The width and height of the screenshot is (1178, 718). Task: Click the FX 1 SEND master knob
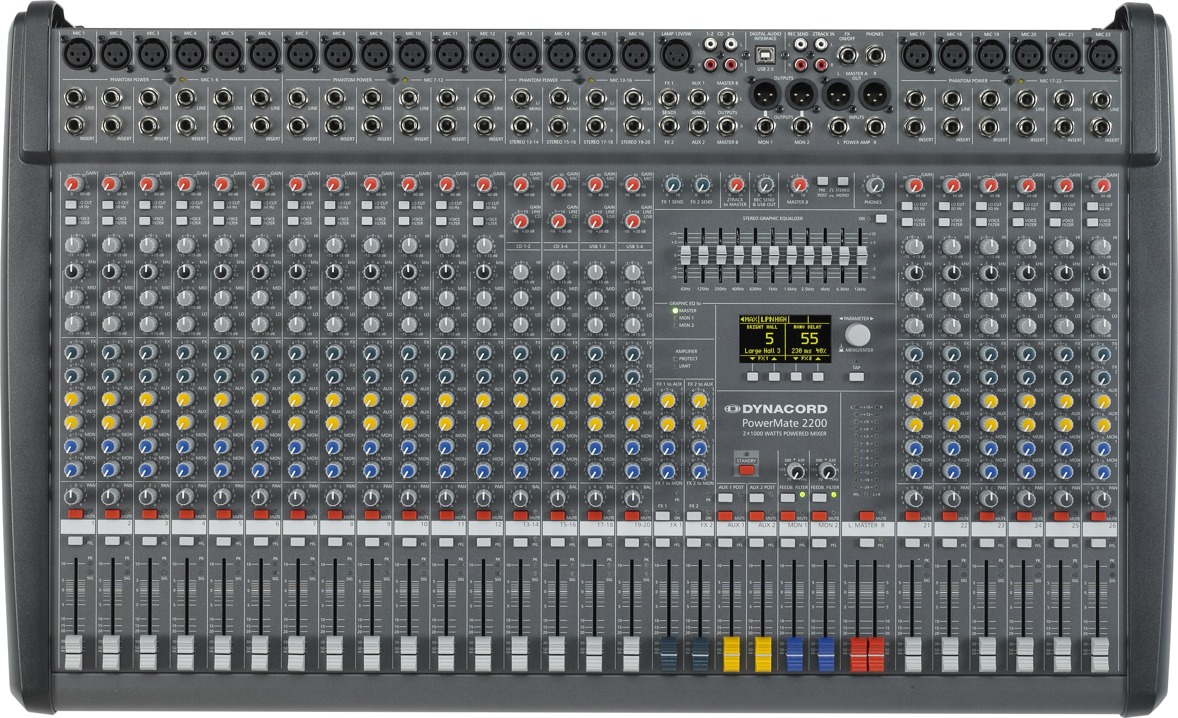(673, 185)
